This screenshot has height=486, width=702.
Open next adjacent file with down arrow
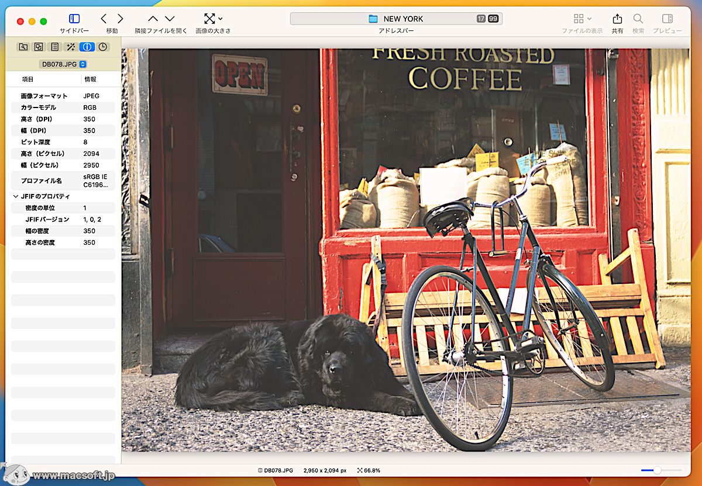tap(170, 19)
